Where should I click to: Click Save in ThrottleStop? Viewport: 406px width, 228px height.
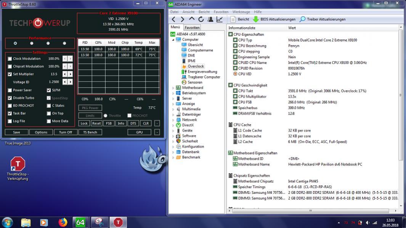[16, 132]
